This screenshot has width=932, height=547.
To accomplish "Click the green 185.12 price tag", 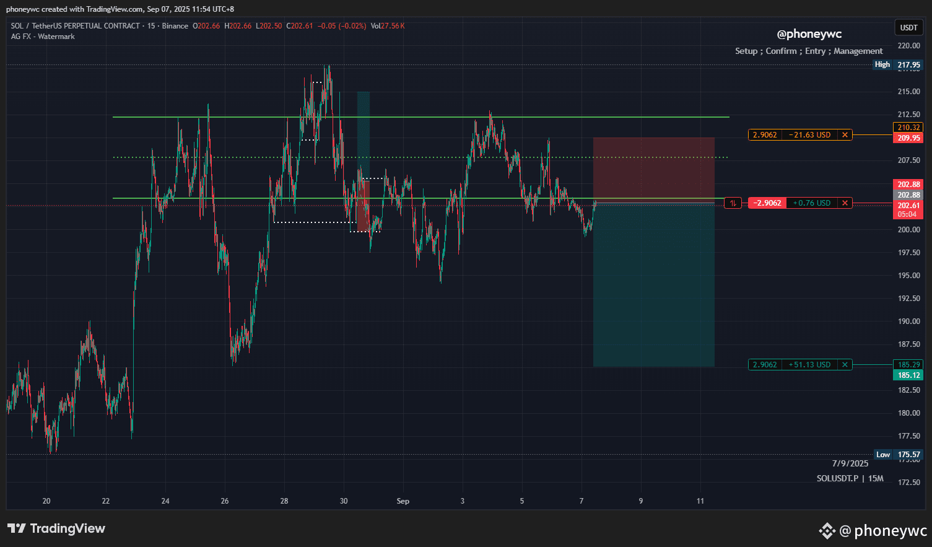I will click(x=908, y=375).
